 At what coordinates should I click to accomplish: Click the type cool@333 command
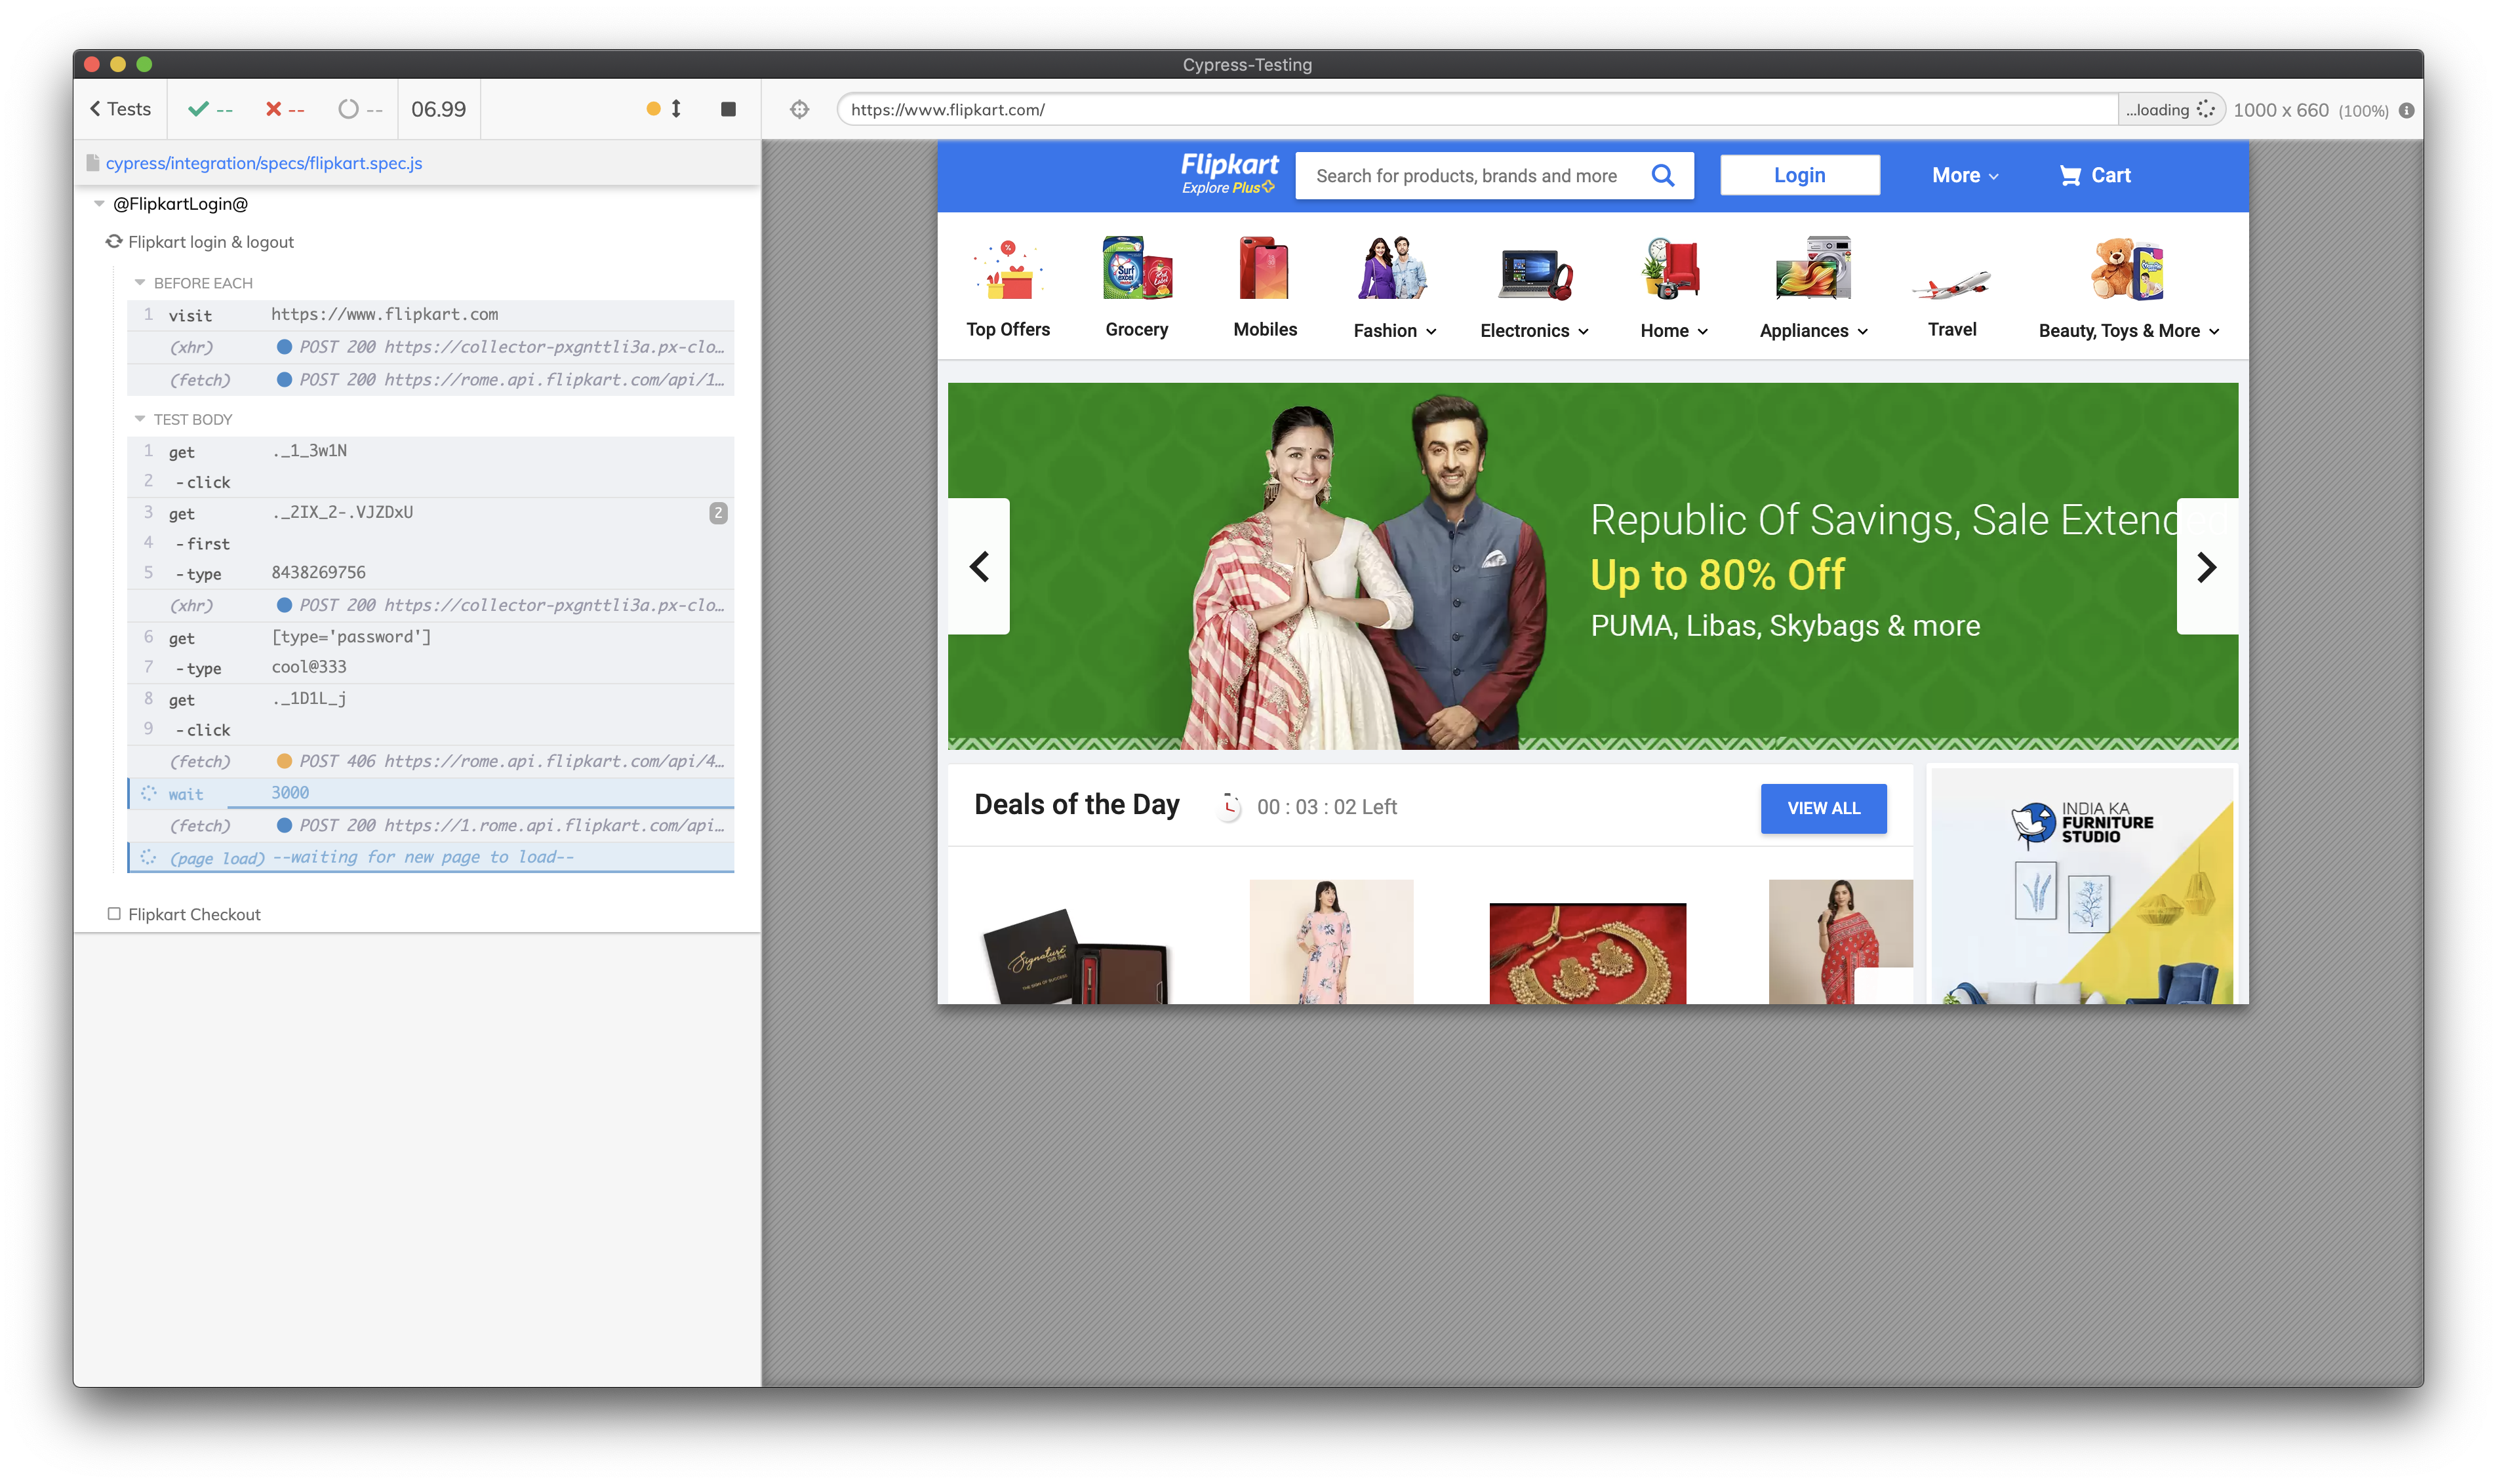pos(430,667)
